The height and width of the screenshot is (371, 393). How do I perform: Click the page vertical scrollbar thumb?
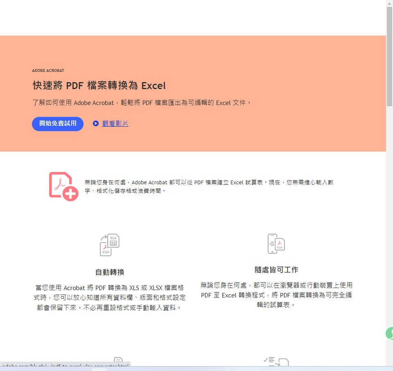pyautogui.click(x=389, y=56)
